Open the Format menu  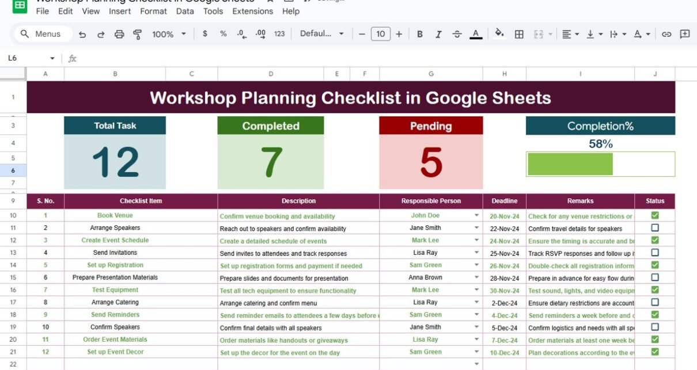[x=154, y=11]
